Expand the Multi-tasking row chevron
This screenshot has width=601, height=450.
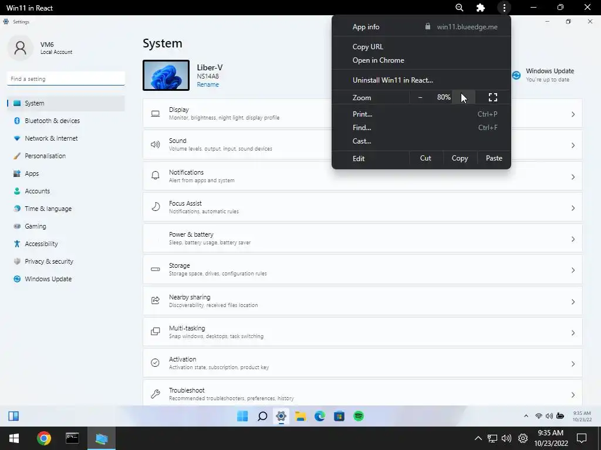click(x=573, y=333)
